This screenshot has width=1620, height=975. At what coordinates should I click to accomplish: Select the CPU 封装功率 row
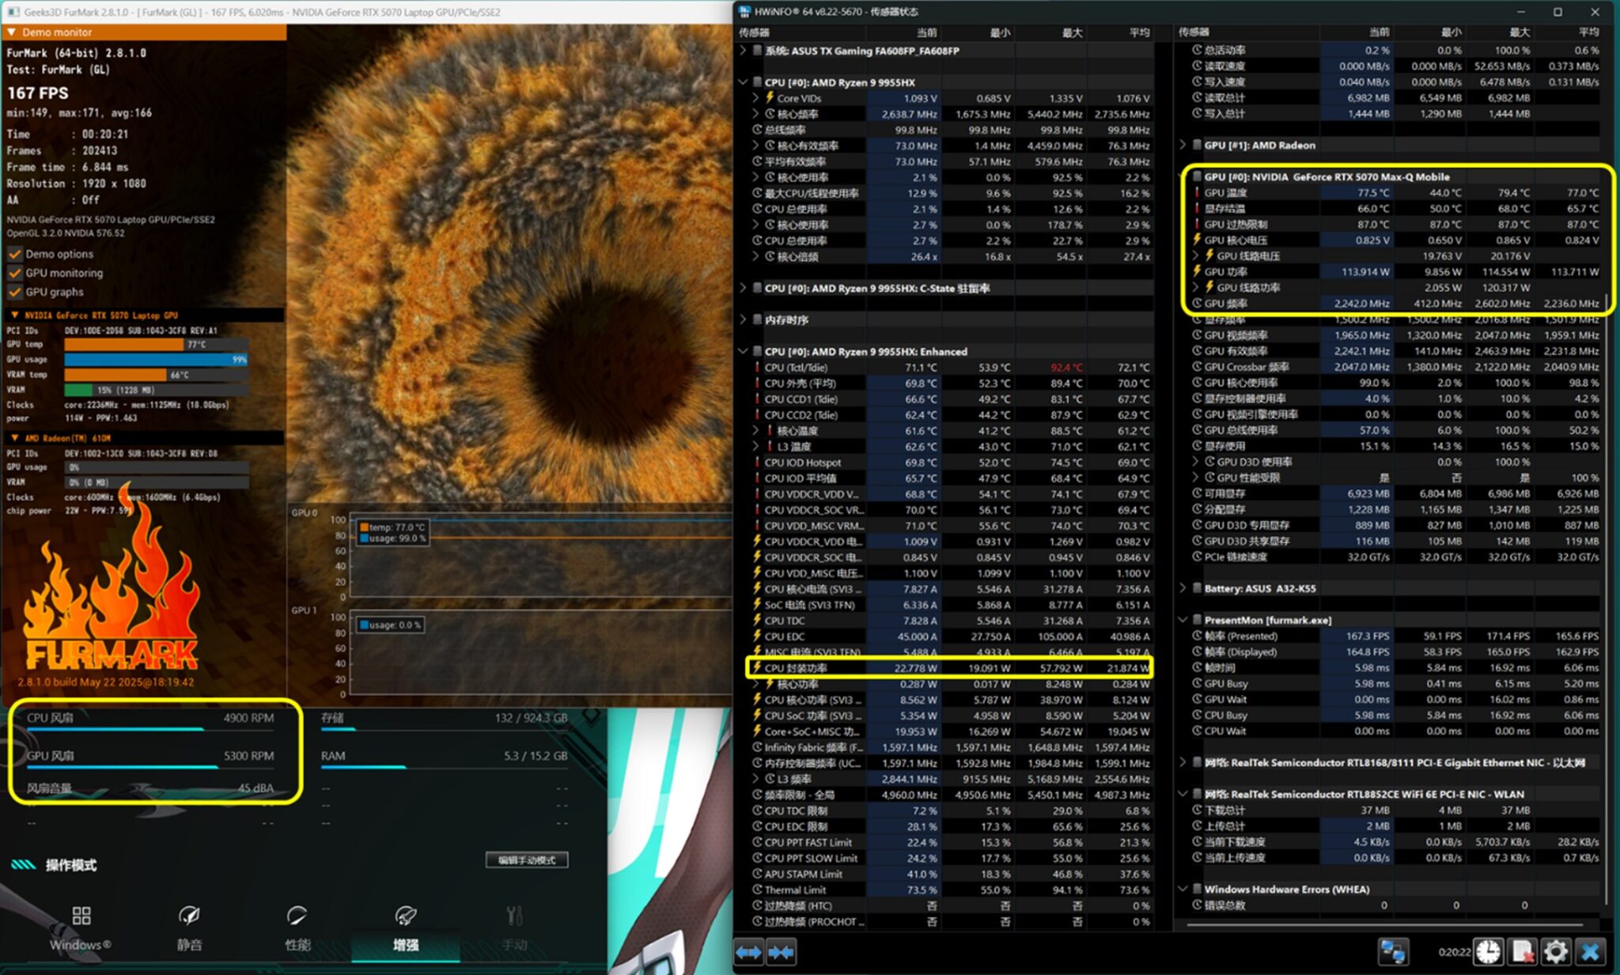click(x=952, y=668)
